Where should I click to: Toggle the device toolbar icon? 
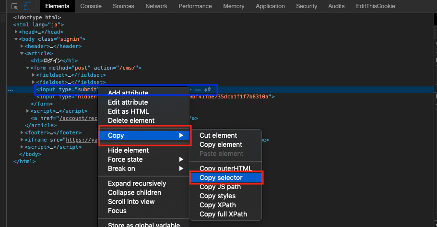(27, 6)
